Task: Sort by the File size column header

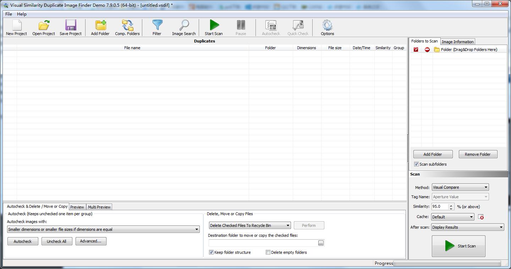Action: 335,48
